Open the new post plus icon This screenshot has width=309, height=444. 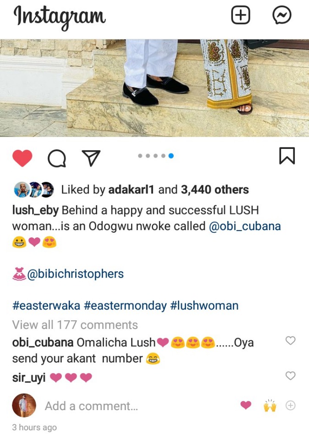[x=240, y=15]
